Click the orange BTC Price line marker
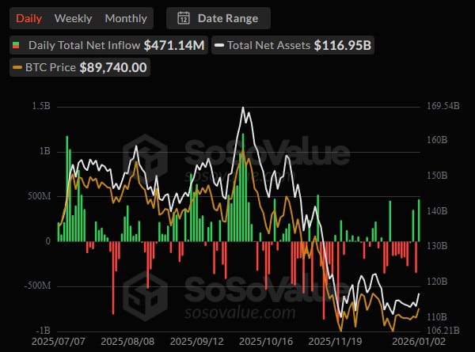 coord(18,68)
